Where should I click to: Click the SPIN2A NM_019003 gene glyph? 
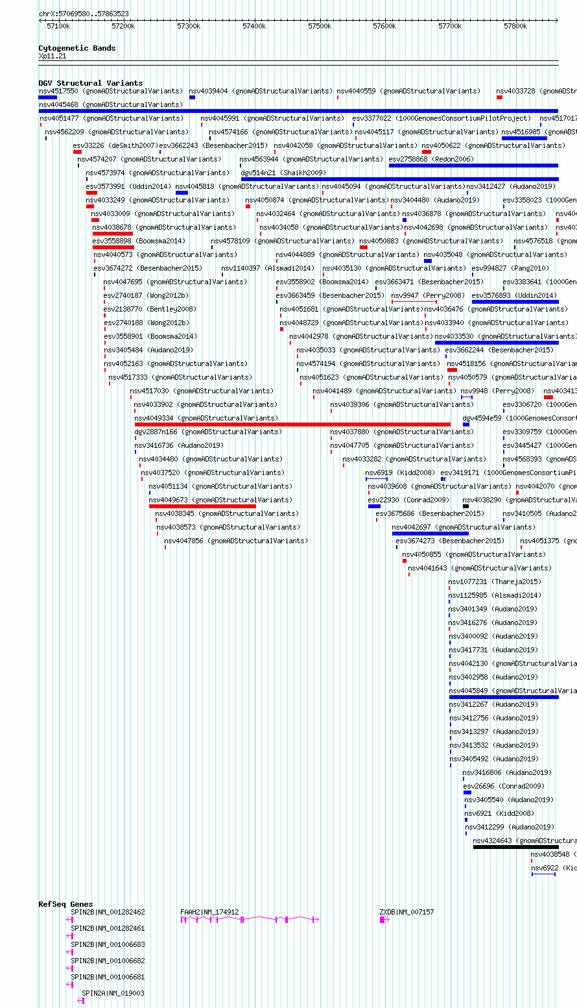(81, 1001)
